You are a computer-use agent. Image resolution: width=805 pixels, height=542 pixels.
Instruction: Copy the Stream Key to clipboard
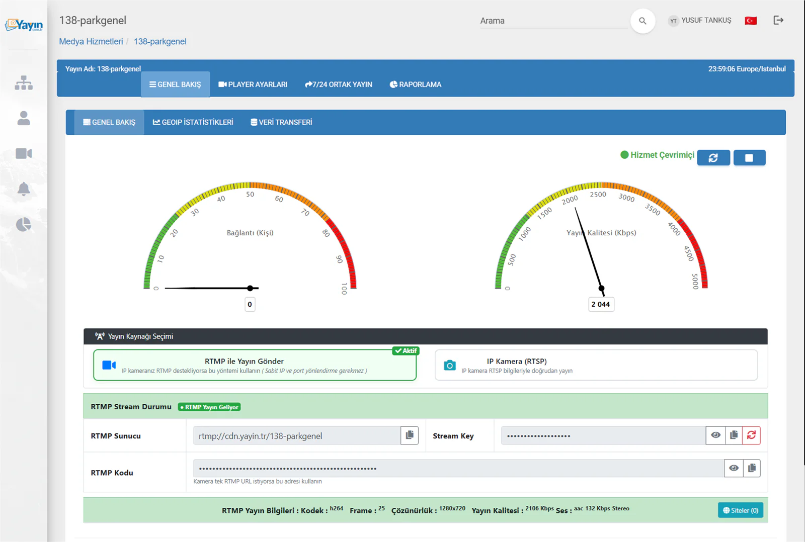coord(734,435)
